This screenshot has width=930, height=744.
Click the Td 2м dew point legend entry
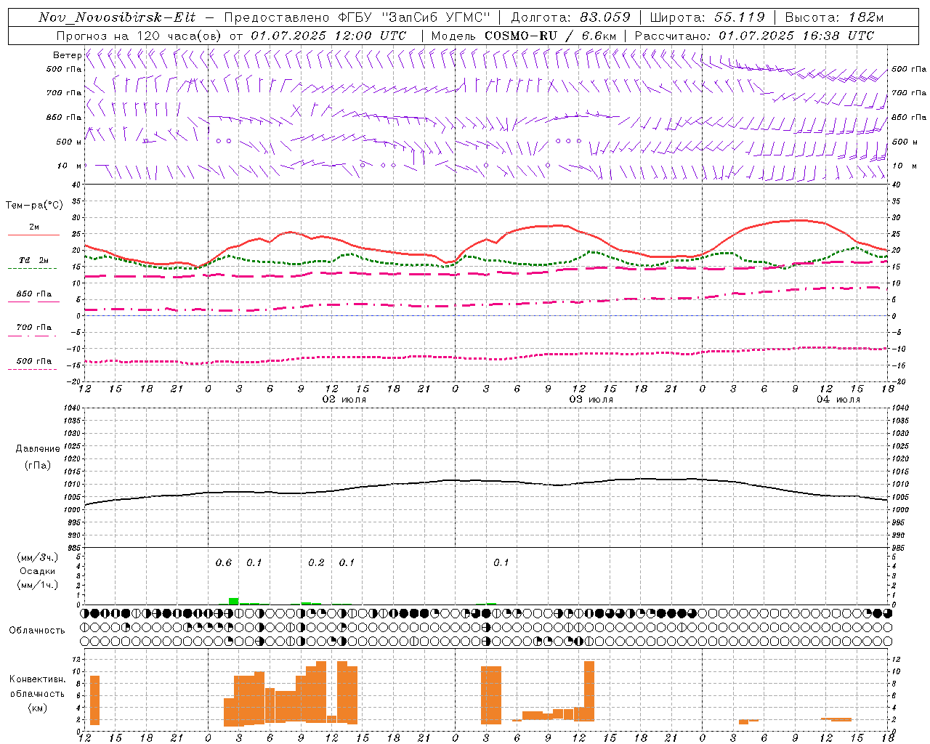click(x=34, y=260)
